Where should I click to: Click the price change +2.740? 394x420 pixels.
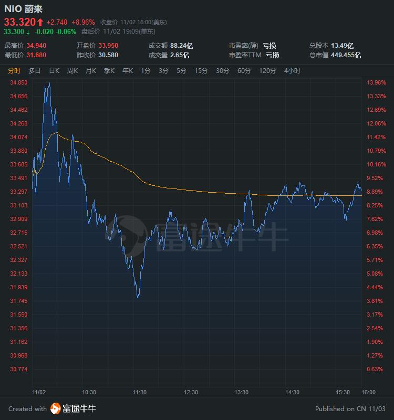57,22
